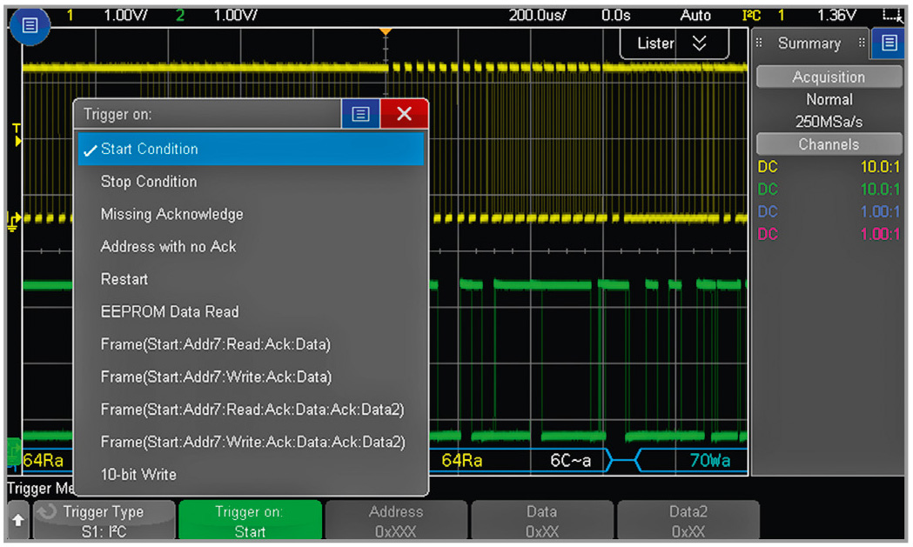Screen dimensions: 913x547
Task: Open the main menu icon at top-left
Action: [x=30, y=25]
